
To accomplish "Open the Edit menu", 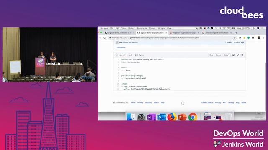I will [117, 28].
